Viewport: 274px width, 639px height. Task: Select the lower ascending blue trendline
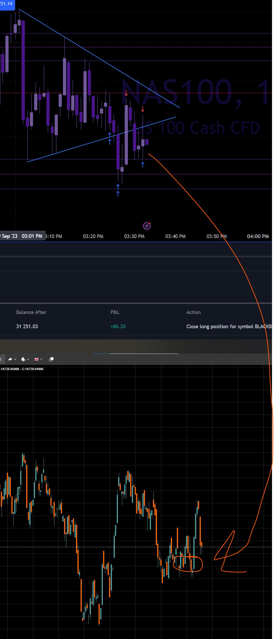coord(101,139)
